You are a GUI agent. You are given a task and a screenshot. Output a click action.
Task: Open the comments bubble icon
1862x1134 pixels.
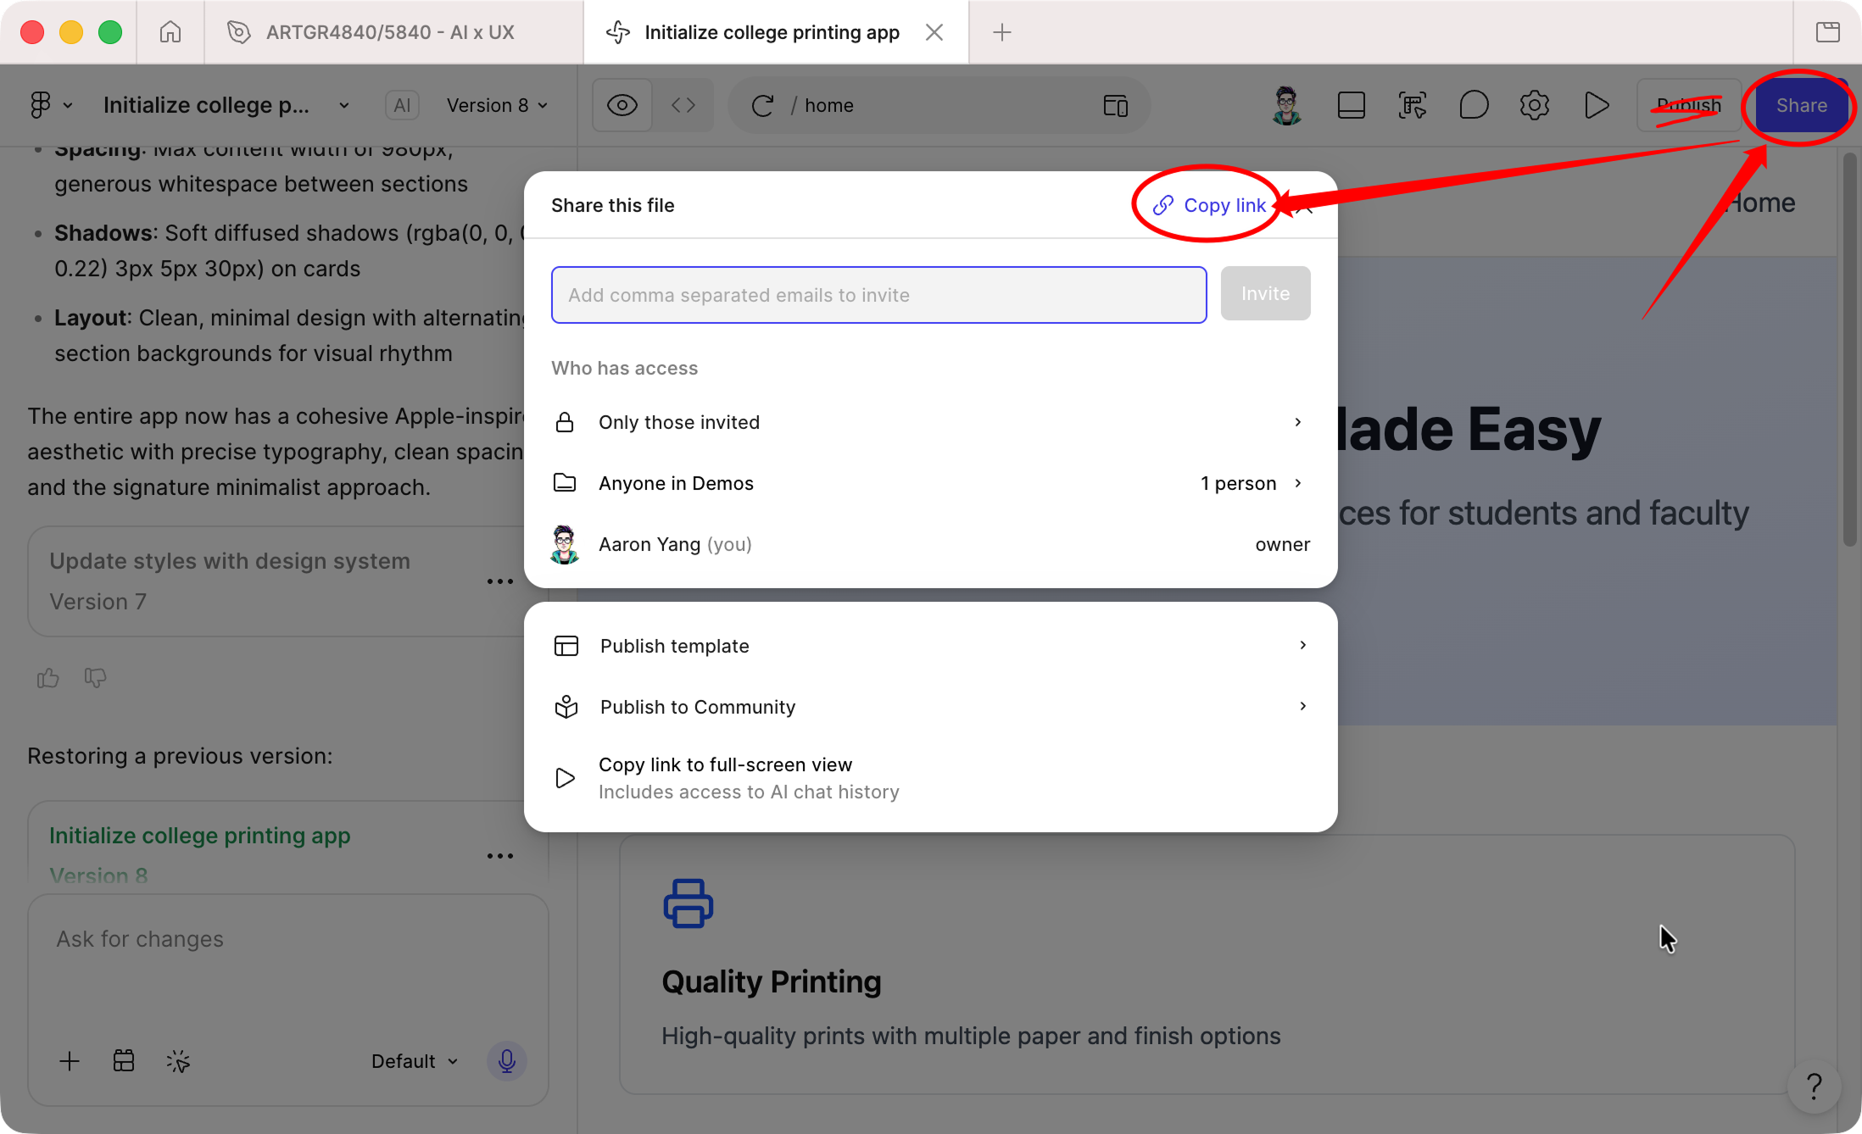(x=1474, y=105)
